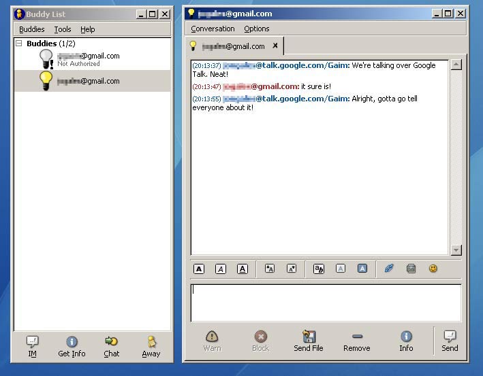This screenshot has height=376, width=483.
Task: Open the Conversation menu
Action: point(213,29)
